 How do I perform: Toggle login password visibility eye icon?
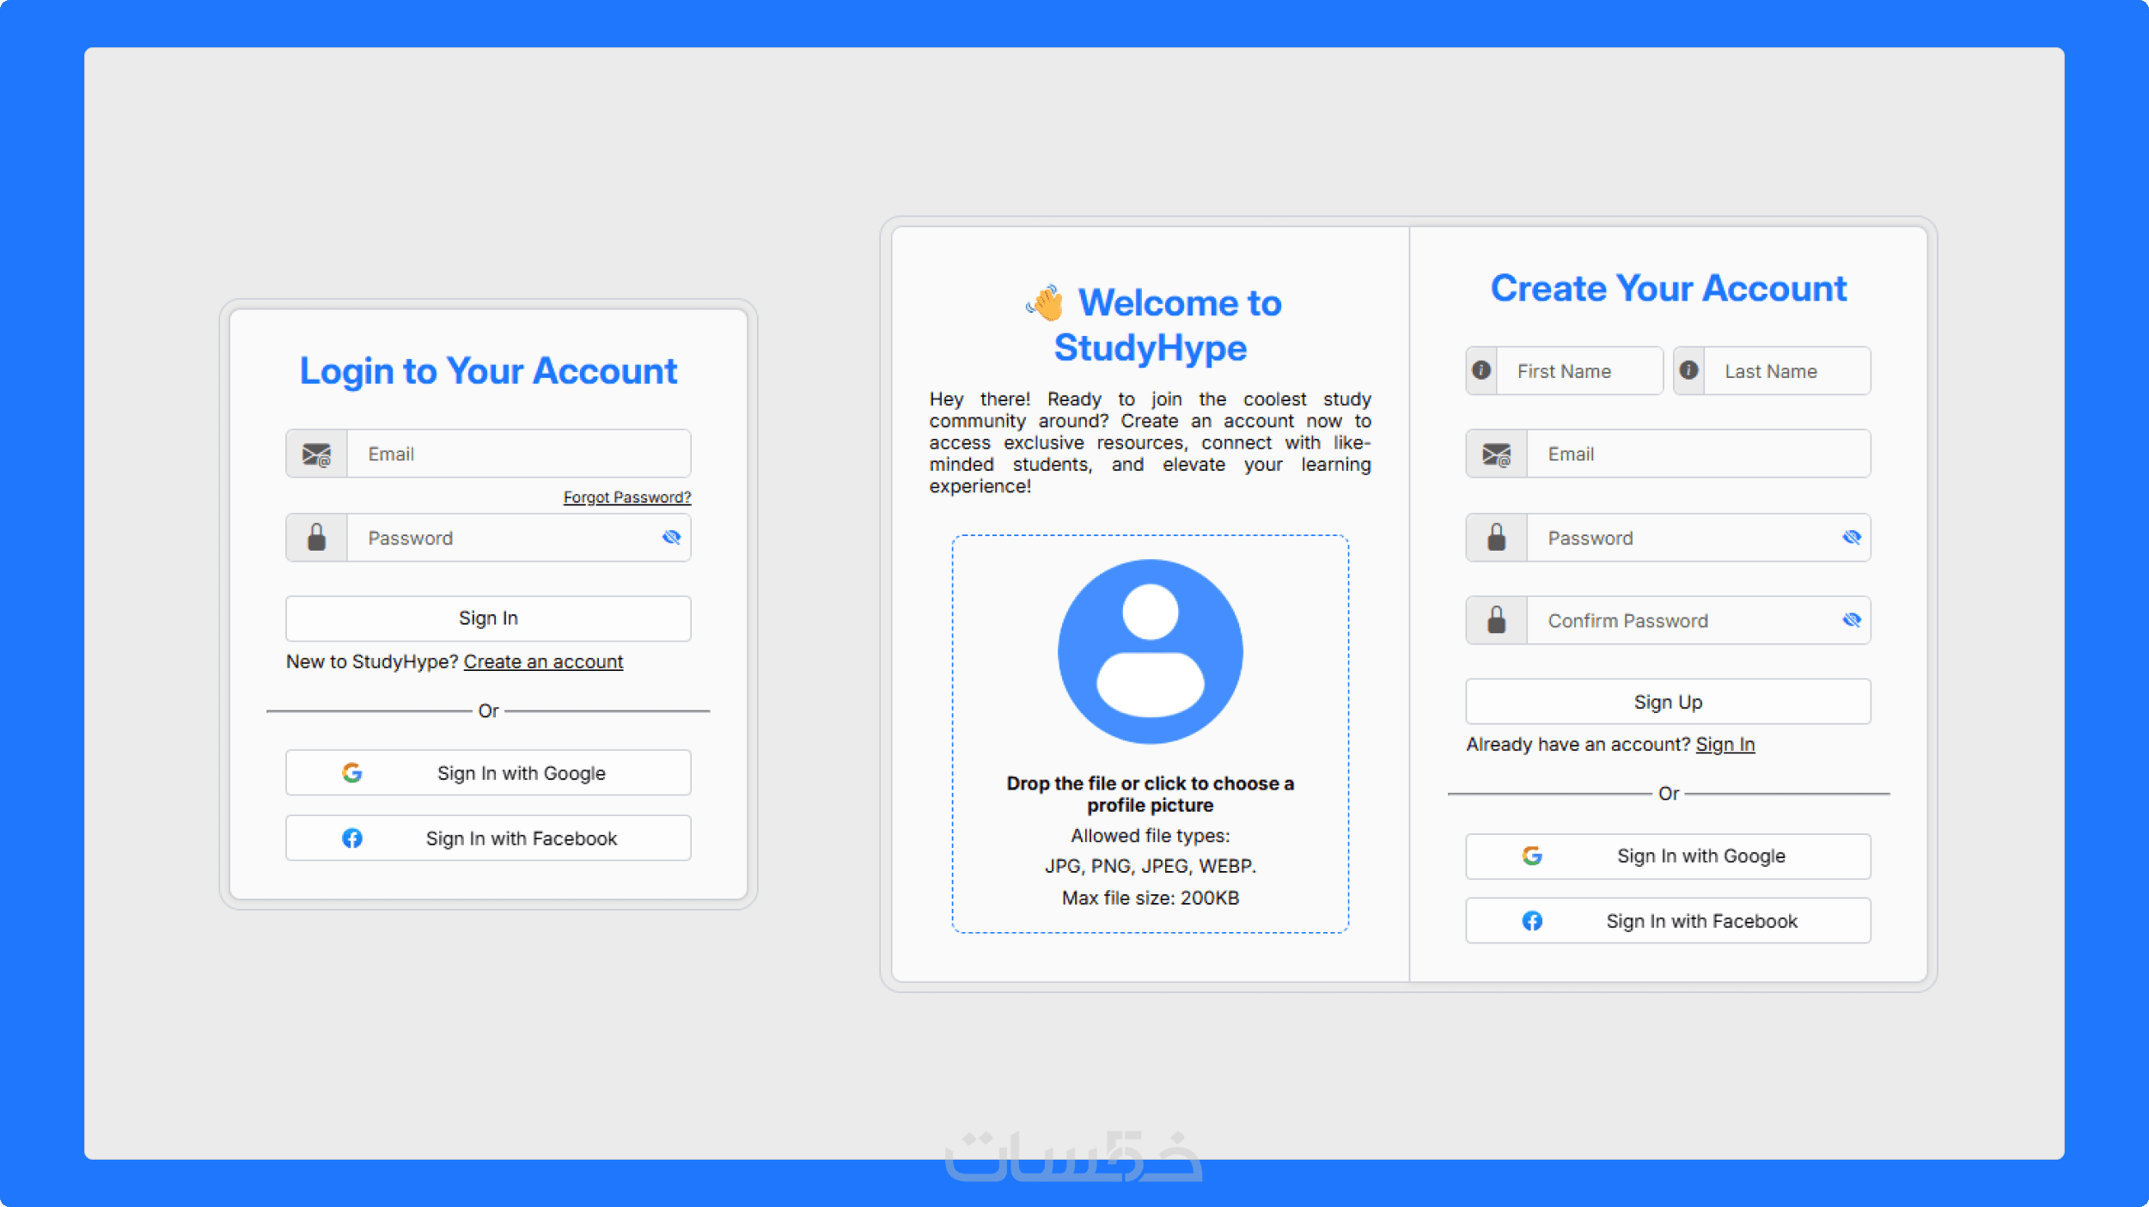click(x=671, y=538)
